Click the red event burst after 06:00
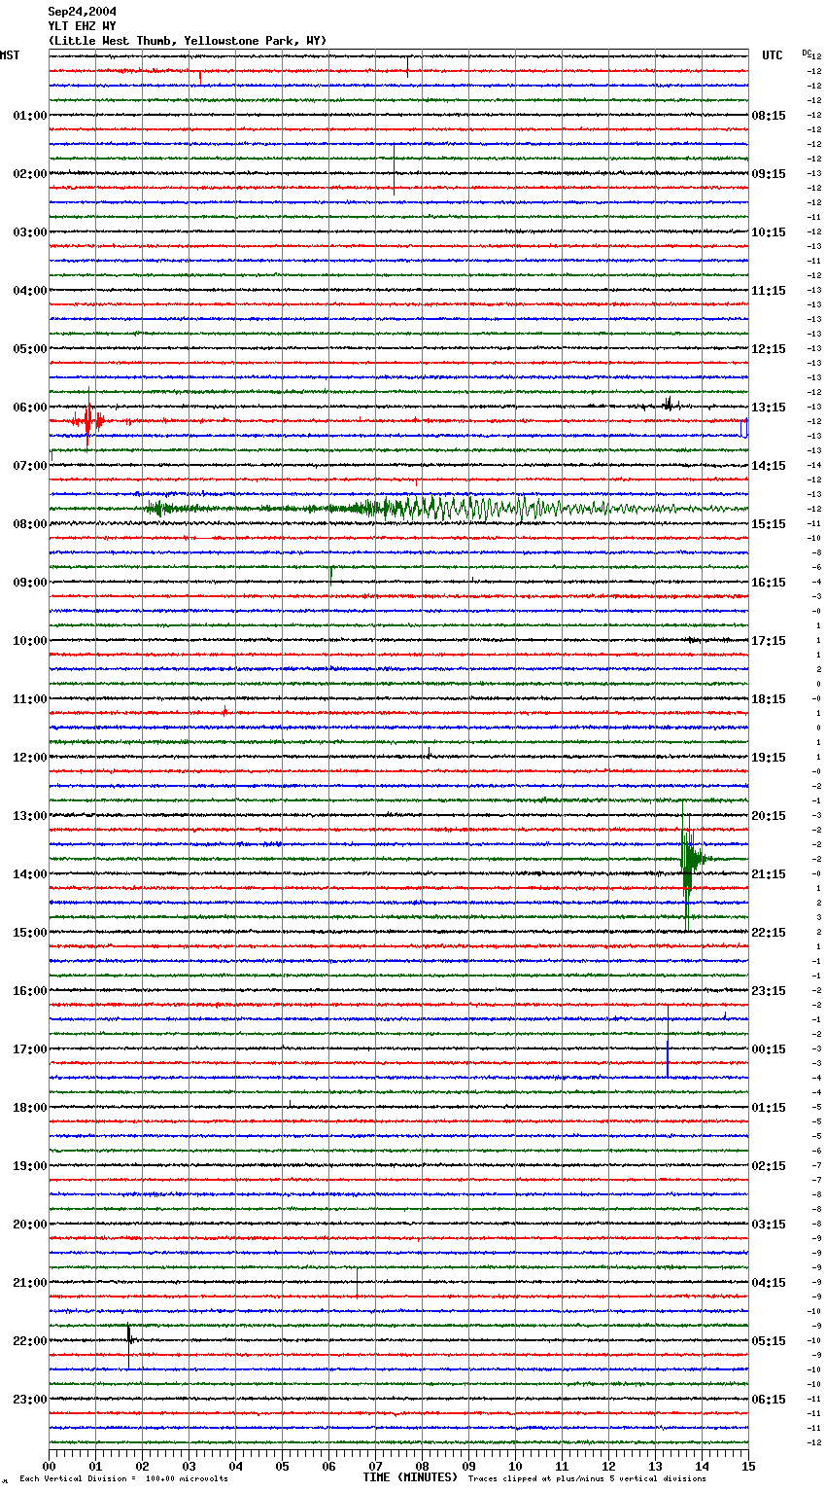 [x=89, y=421]
